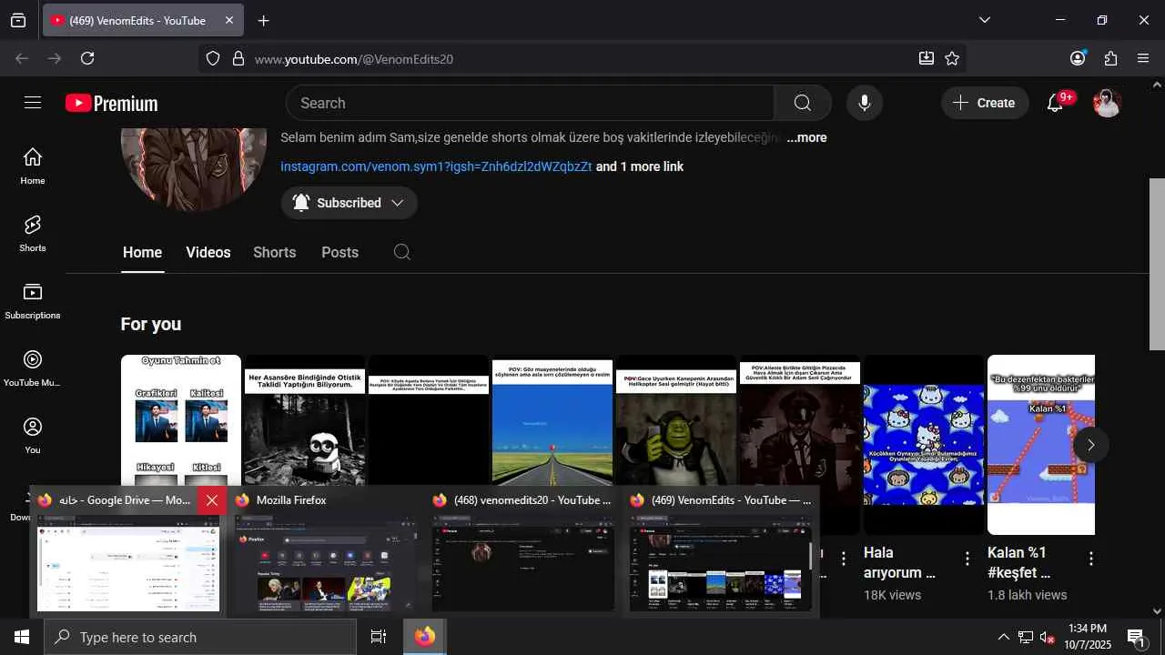Click the install icon in the address bar
The height and width of the screenshot is (655, 1165).
click(x=927, y=58)
